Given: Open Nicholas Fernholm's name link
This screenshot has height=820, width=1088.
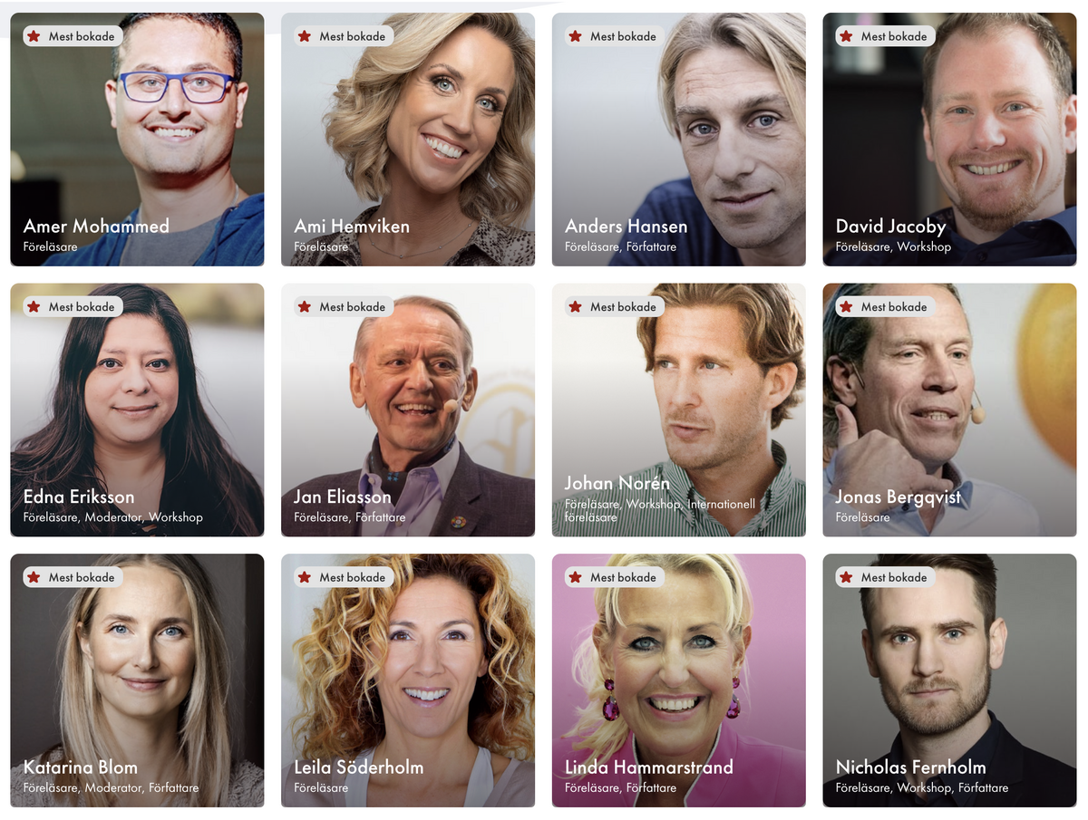Looking at the screenshot, I should pyautogui.click(x=911, y=767).
